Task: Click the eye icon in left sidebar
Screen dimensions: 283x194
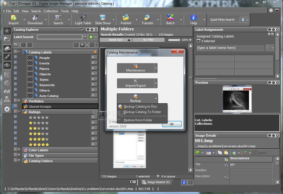Action: tap(7, 65)
